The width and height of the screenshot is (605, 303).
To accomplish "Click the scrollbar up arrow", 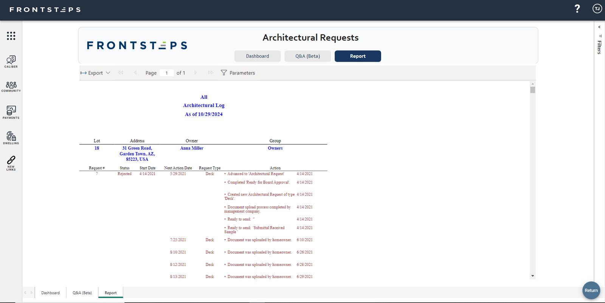I will point(532,84).
